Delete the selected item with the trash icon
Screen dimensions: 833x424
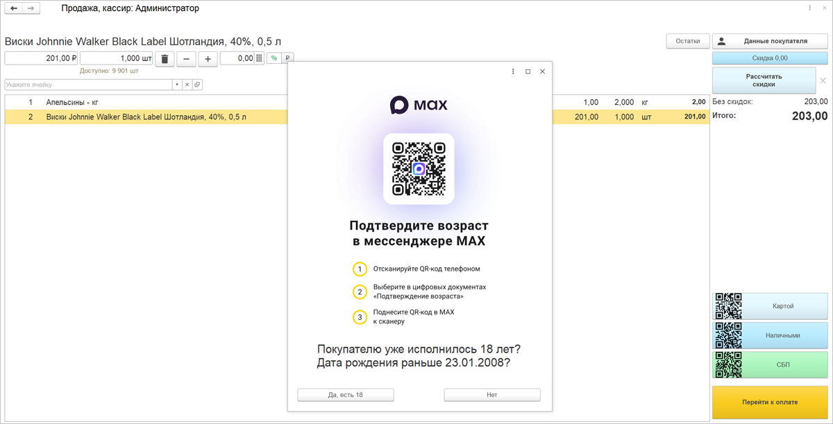coord(165,59)
